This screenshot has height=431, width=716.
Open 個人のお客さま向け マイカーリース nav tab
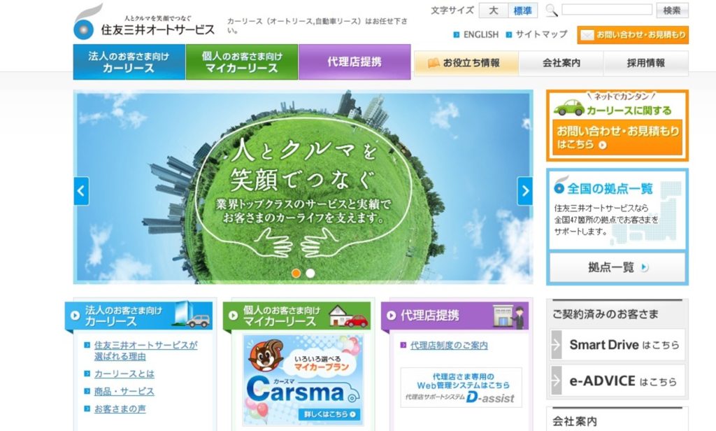coord(242,62)
